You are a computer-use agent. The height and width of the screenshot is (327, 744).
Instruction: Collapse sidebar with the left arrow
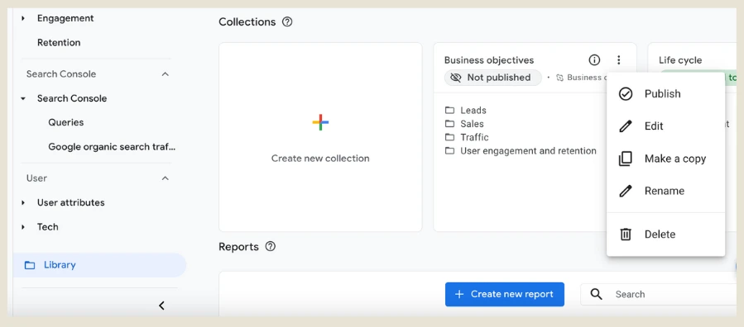point(161,306)
